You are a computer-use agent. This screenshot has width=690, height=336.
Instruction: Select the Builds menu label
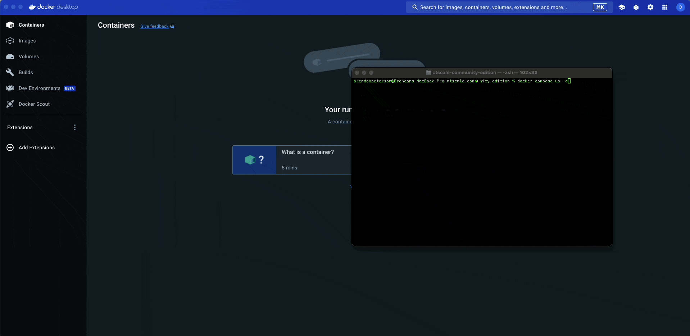tap(26, 72)
